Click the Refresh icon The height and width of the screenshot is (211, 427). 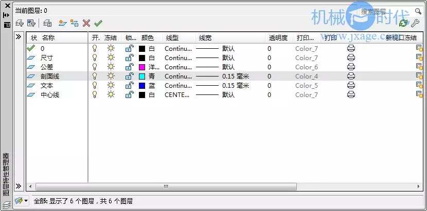(403, 24)
